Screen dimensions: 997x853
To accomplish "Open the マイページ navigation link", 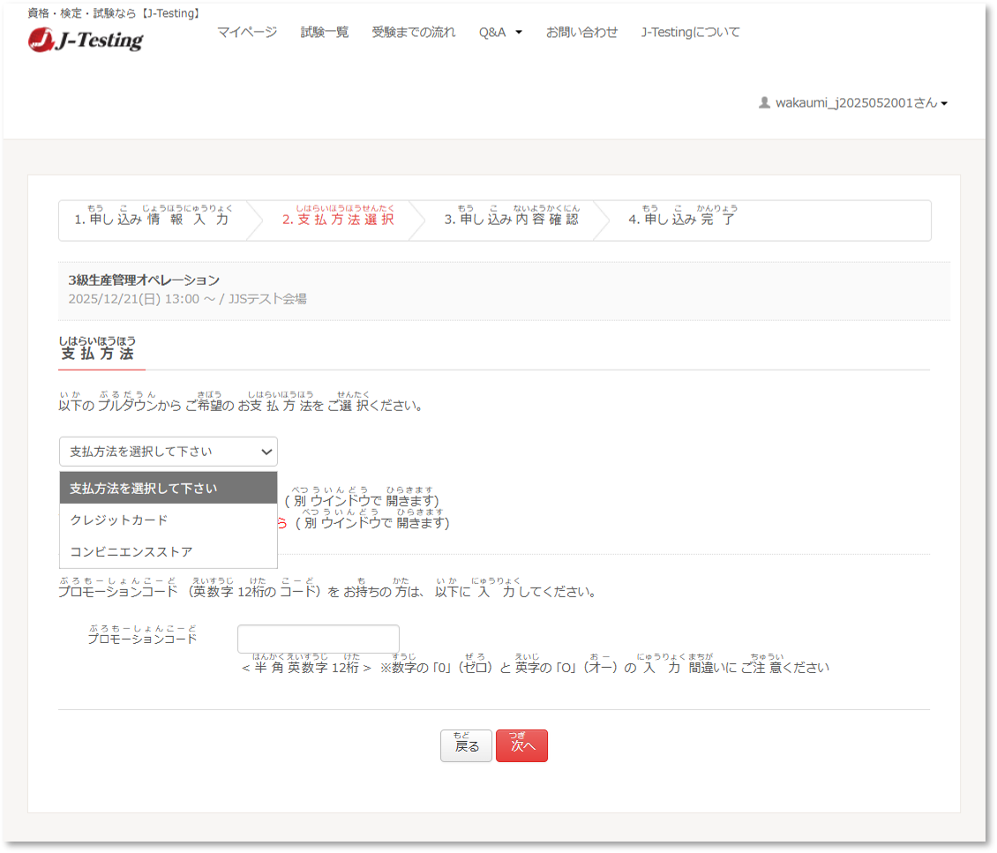I will point(247,33).
